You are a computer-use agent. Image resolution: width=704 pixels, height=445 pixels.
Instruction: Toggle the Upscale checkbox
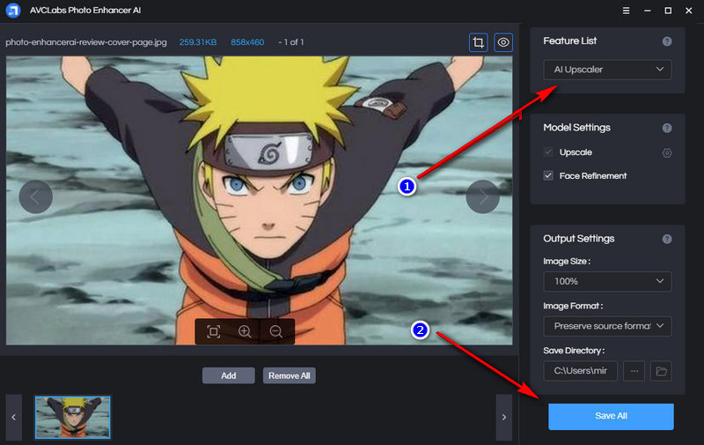pos(548,152)
